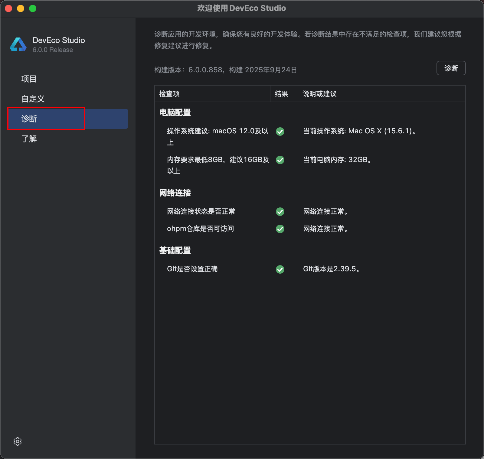
Task: Select the 网络连接 section heading
Action: click(x=175, y=193)
